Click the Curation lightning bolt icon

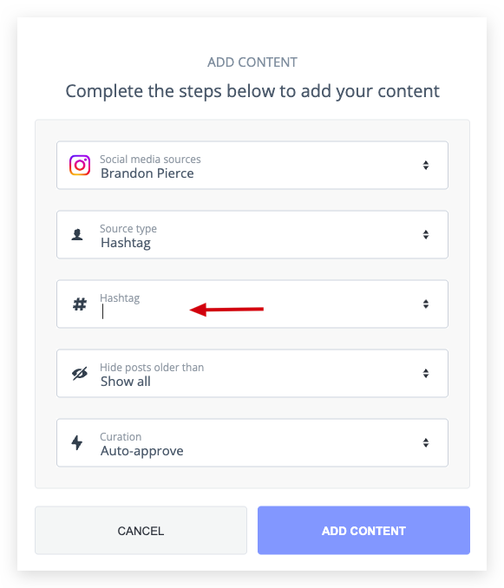coord(77,443)
